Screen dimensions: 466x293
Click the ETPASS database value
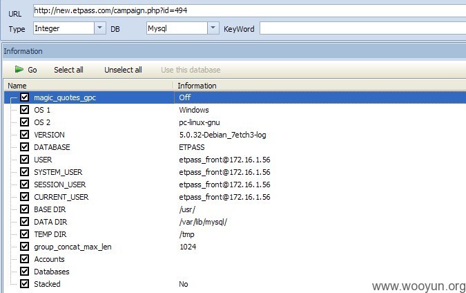192,147
